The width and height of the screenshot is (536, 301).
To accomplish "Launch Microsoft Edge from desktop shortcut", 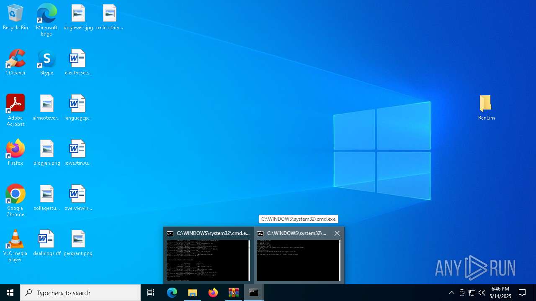I will click(x=46, y=20).
